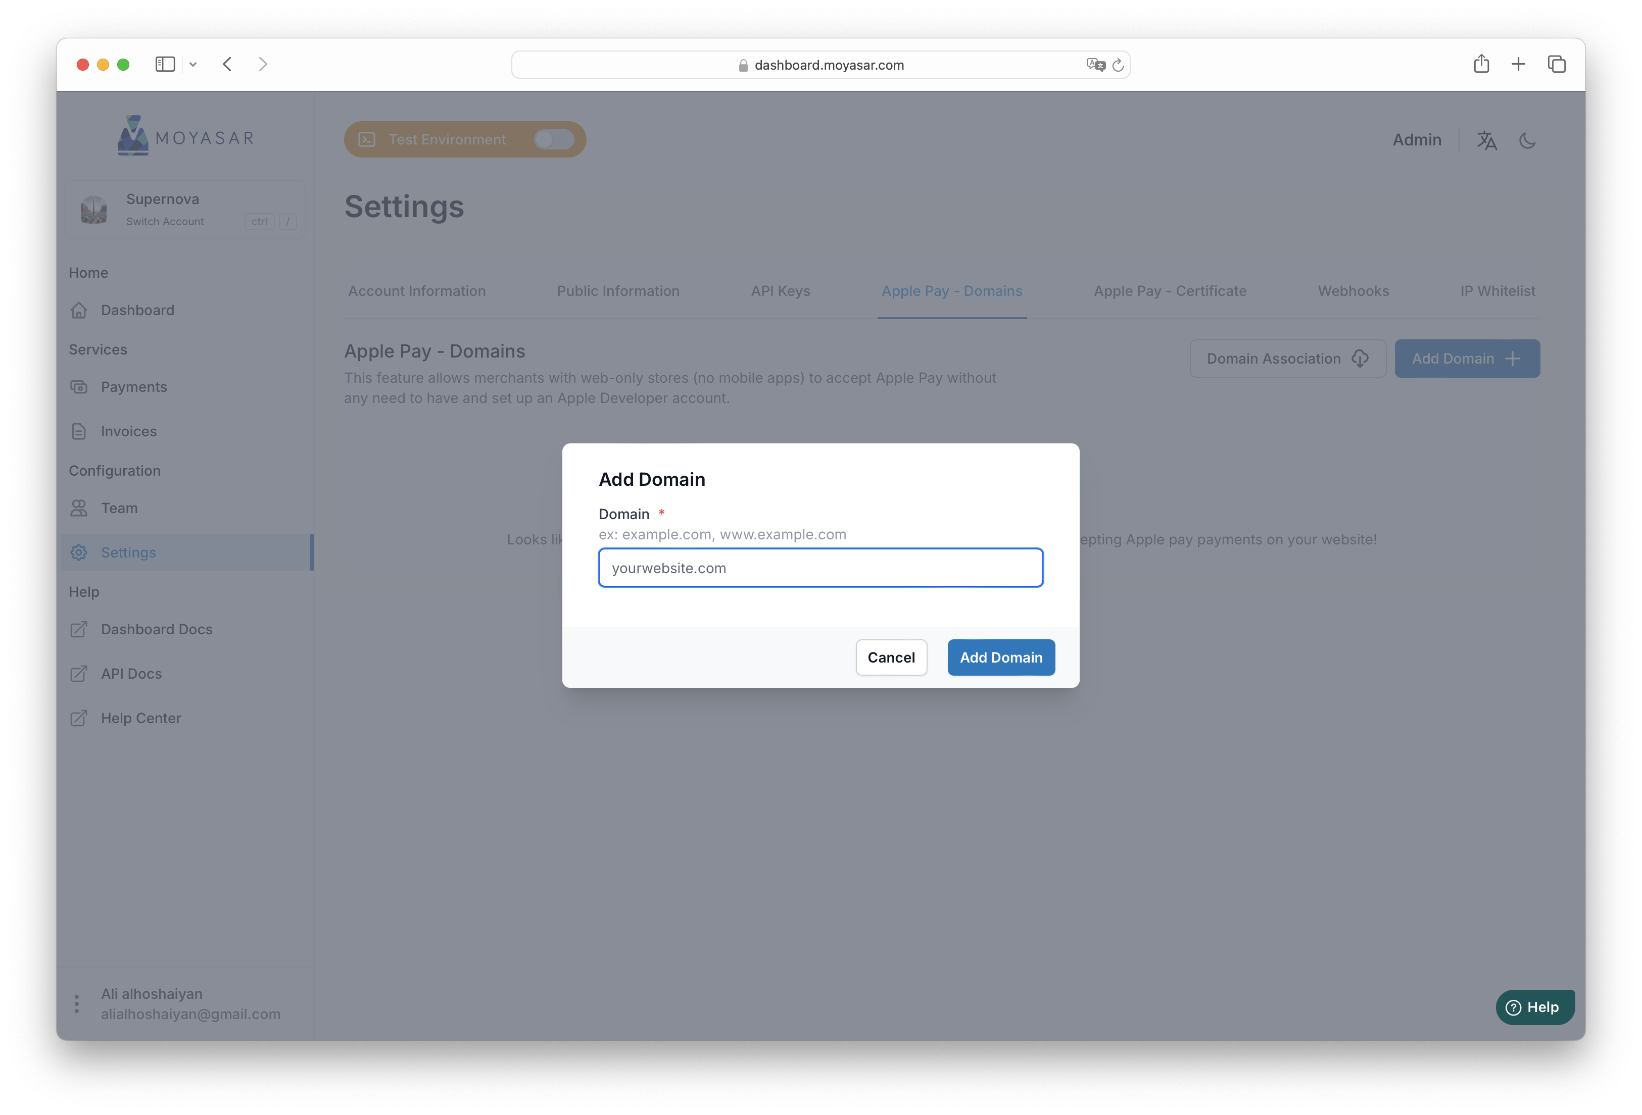
Task: Enable dark mode with the moon toggle
Action: 1527,140
